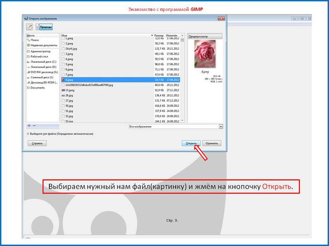
Task: Select the file 1.jpeg
Action: tap(121, 38)
